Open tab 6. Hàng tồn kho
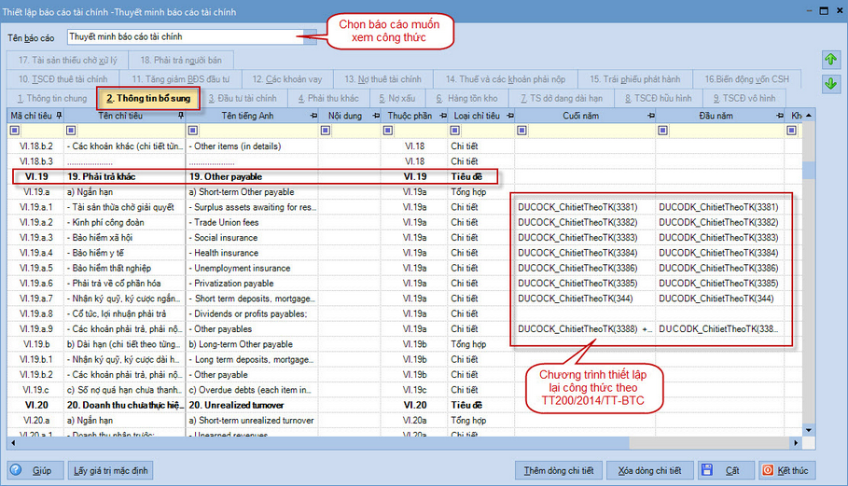This screenshot has width=848, height=486. click(x=466, y=98)
